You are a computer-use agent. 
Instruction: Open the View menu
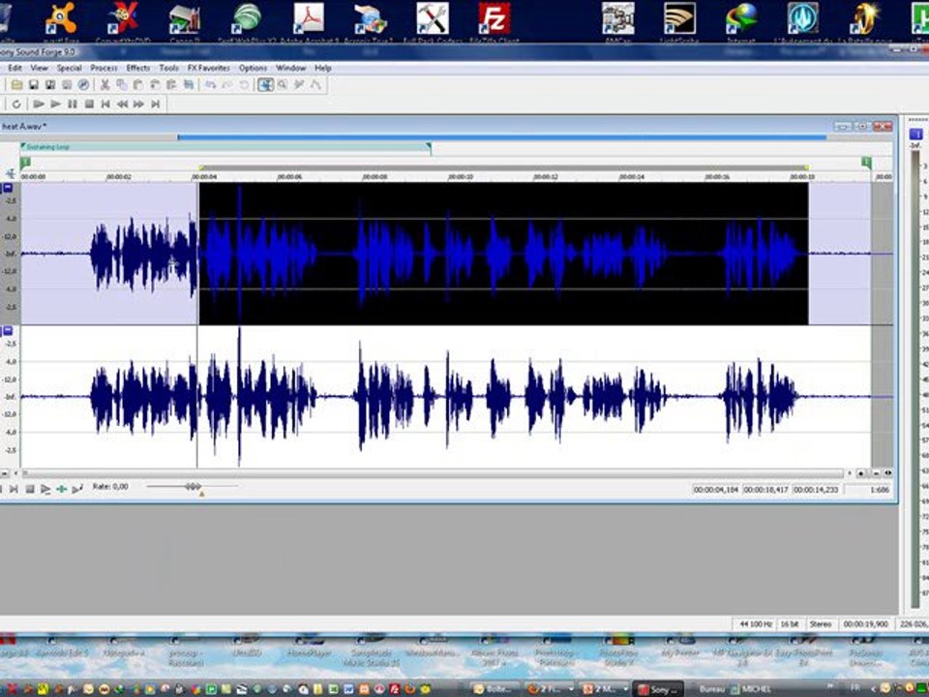[x=39, y=68]
